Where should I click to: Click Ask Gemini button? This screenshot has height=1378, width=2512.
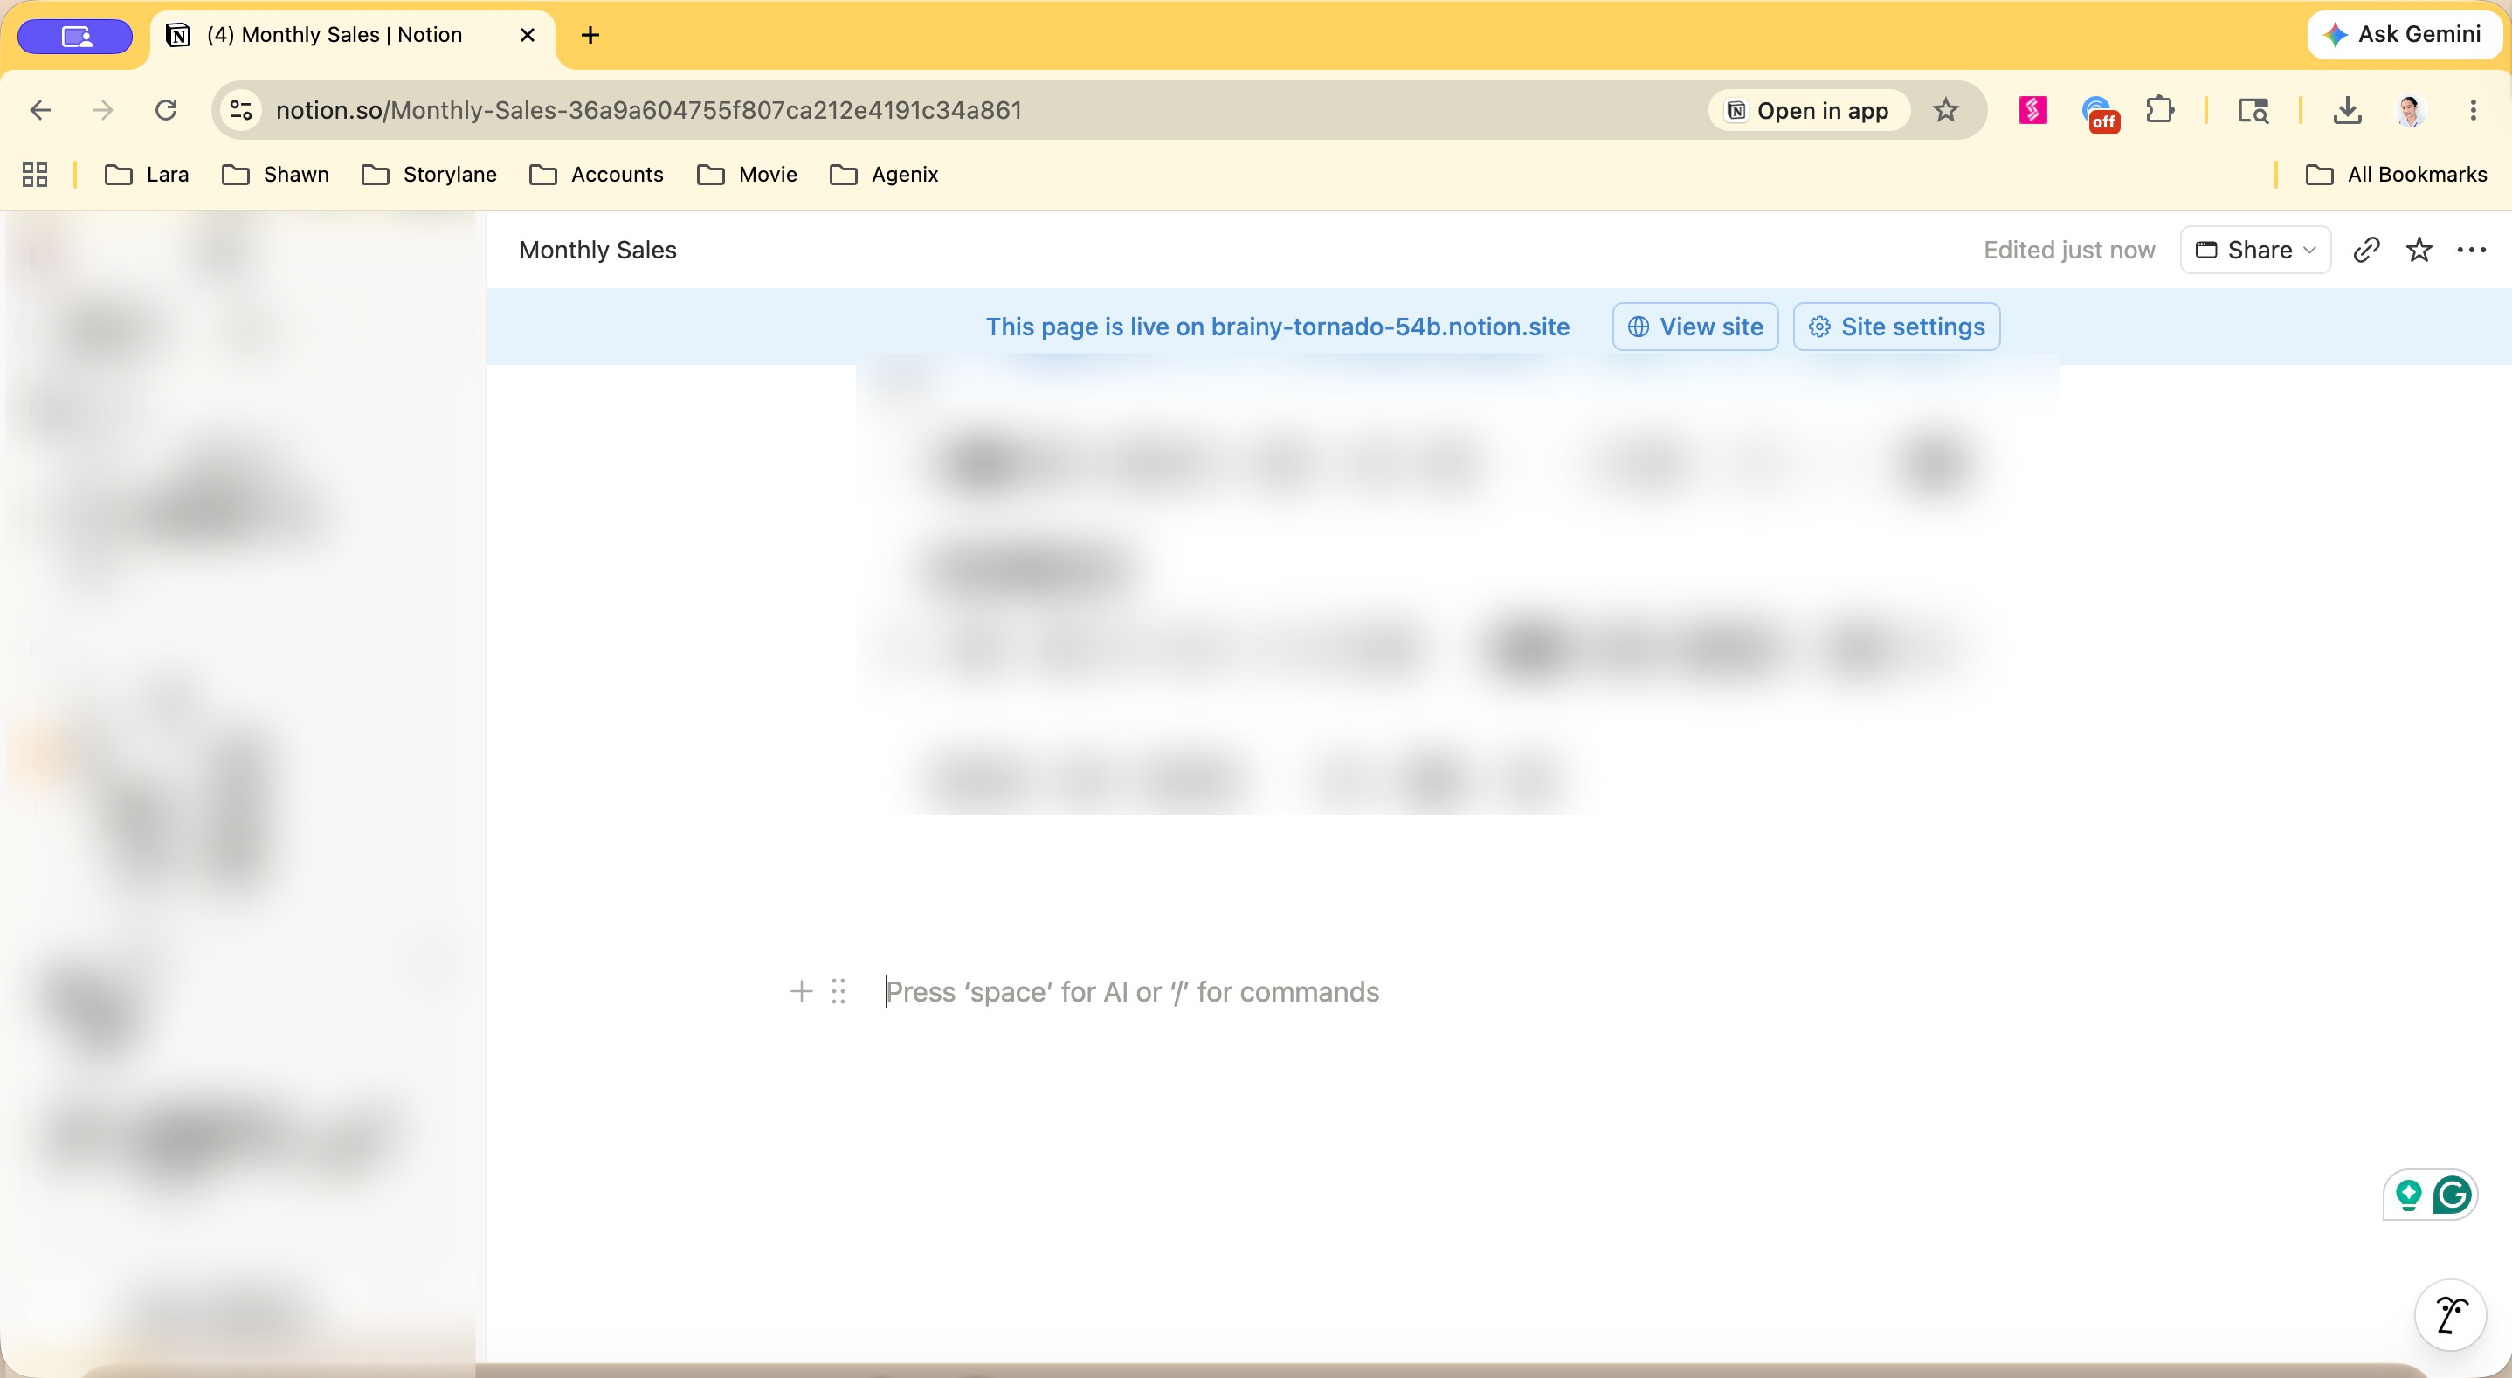(x=2404, y=34)
